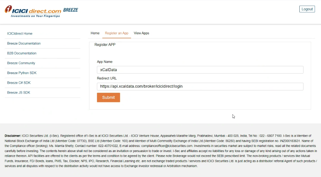Click the Logout button

click(307, 9)
